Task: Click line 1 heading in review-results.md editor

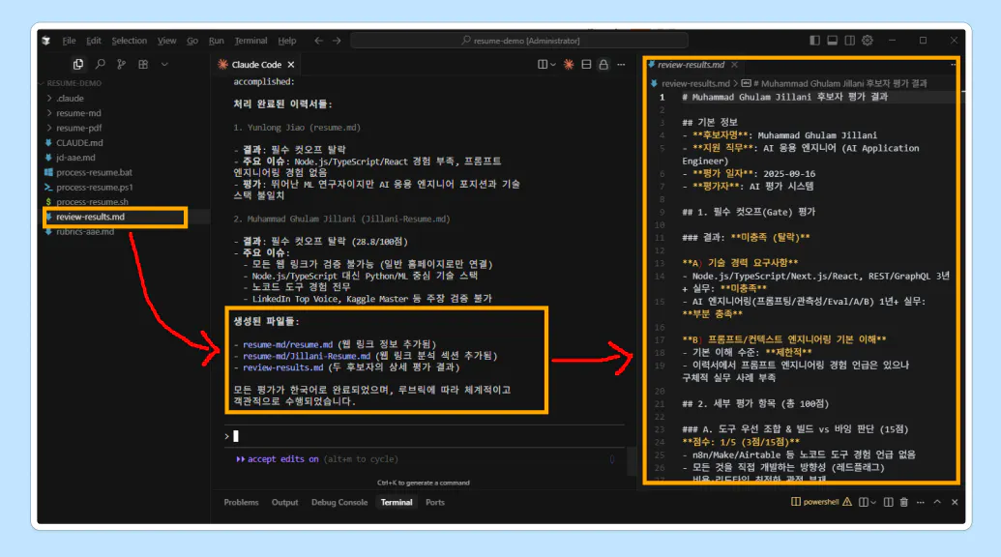Action: tap(784, 97)
